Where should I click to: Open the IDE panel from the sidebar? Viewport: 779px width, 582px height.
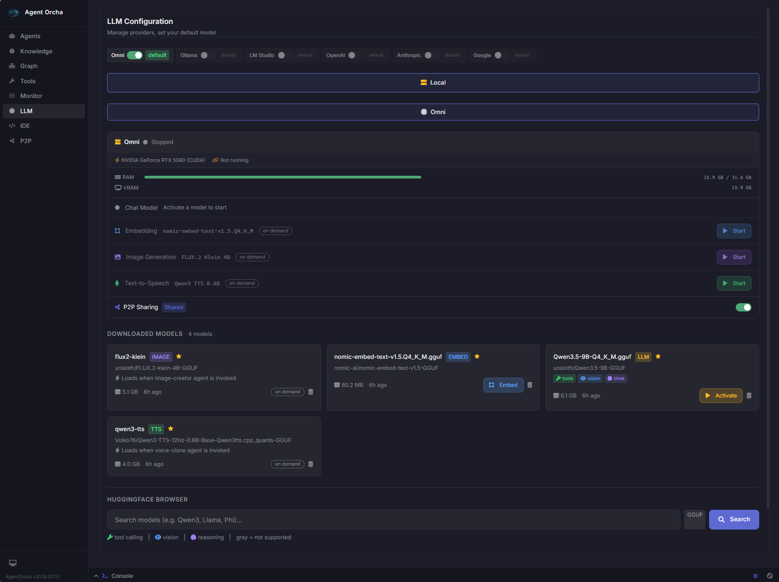click(25, 126)
